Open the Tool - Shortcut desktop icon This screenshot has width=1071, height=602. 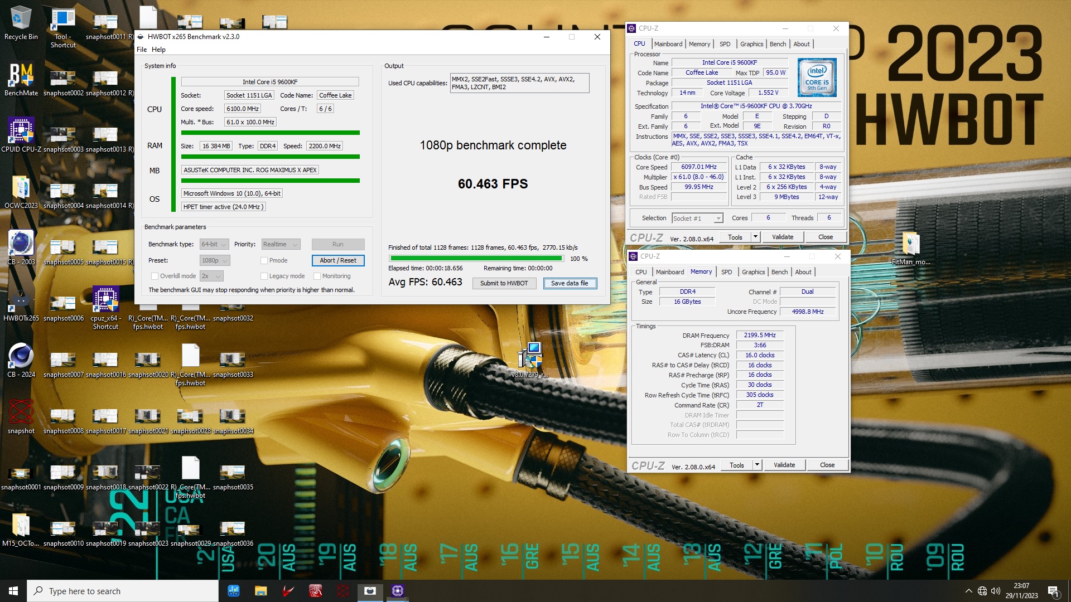(x=63, y=27)
